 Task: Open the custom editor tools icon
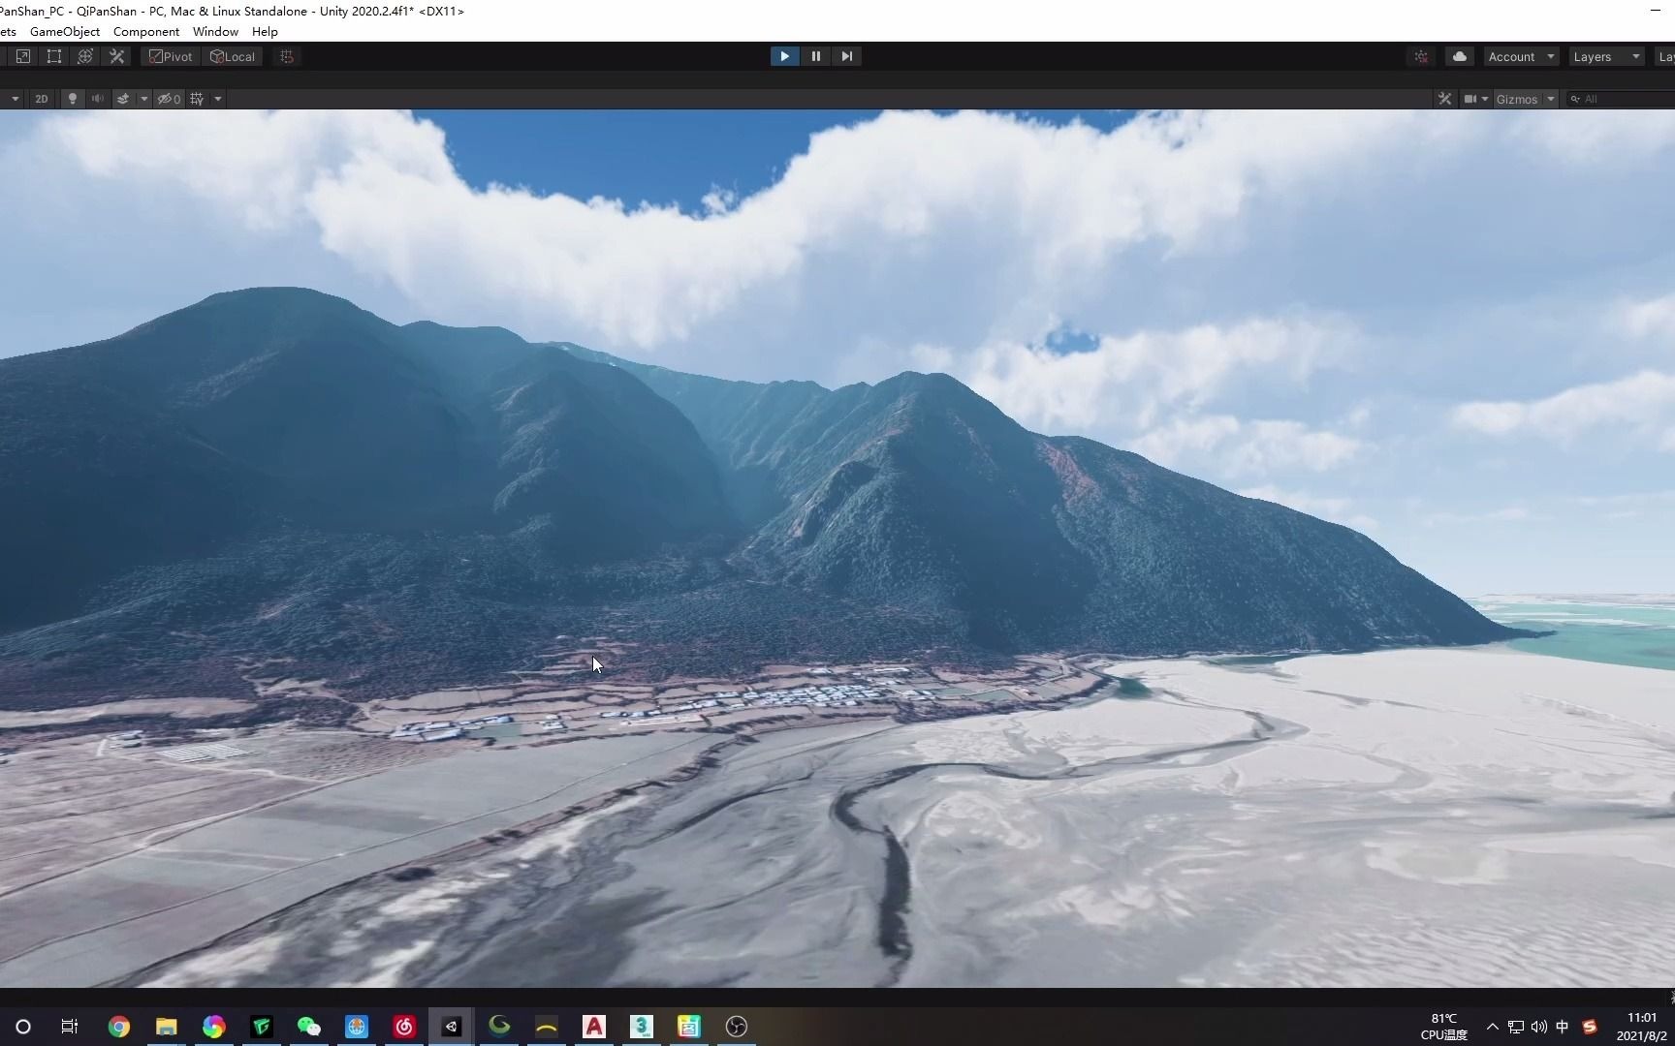click(117, 56)
